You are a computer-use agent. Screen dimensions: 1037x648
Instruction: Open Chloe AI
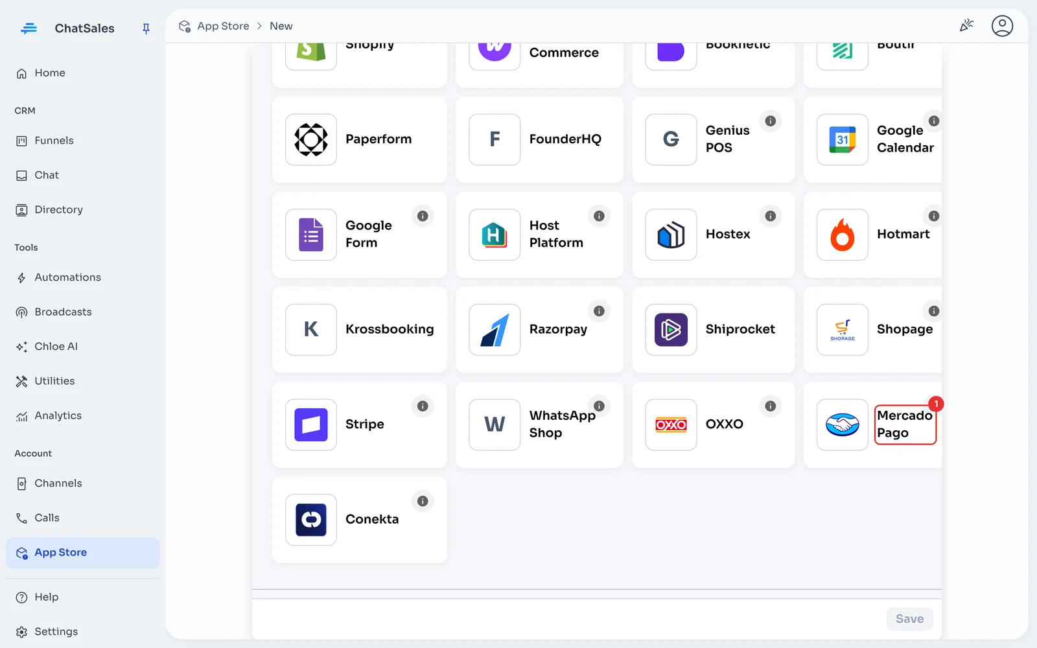pos(82,347)
